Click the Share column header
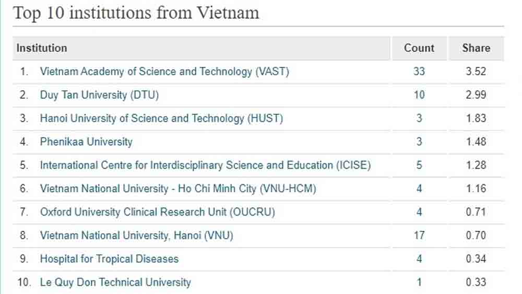Viewport: 522px width, 294px height. (x=476, y=48)
